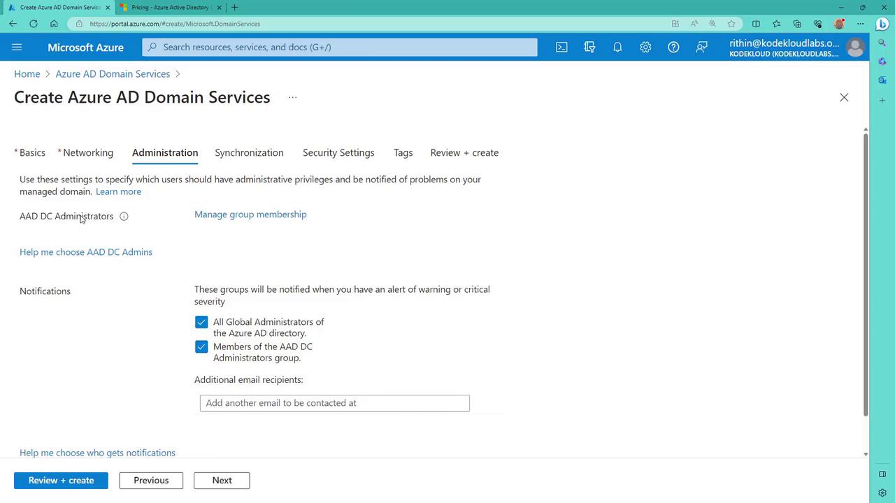
Task: Add a new item to the browser sidebar
Action: [882, 101]
